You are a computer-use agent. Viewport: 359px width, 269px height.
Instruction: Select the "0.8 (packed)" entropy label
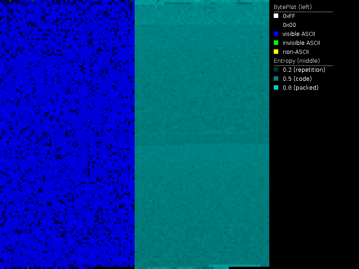point(300,88)
